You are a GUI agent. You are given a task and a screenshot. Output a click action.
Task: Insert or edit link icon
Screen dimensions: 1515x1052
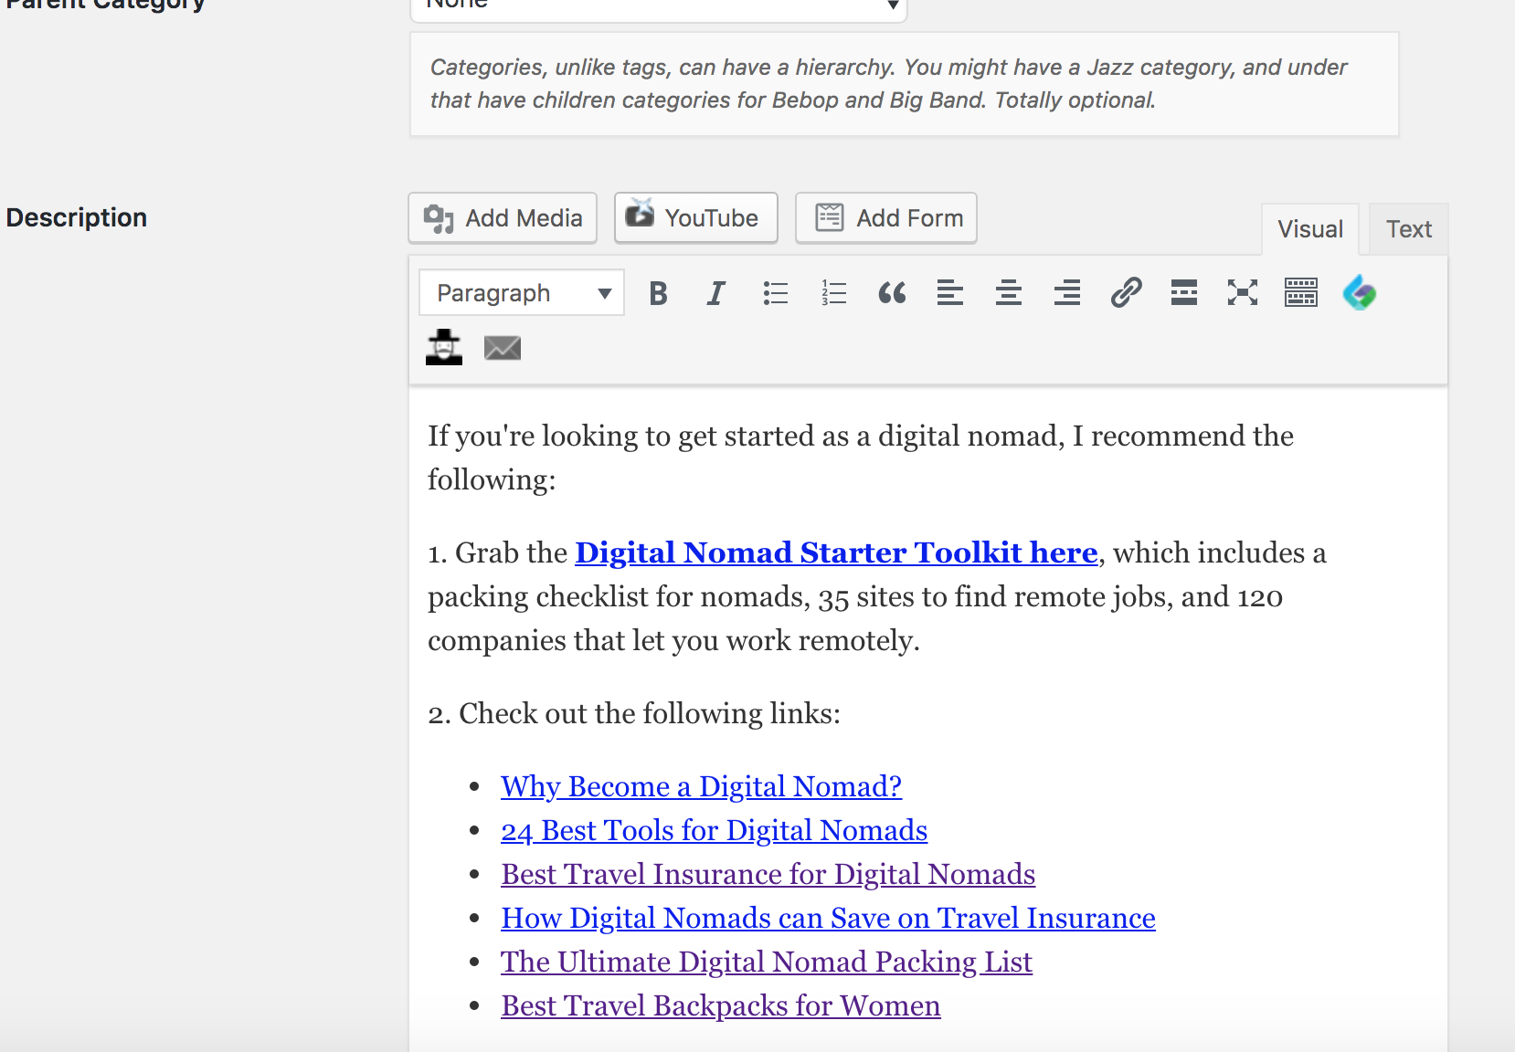[1126, 293]
